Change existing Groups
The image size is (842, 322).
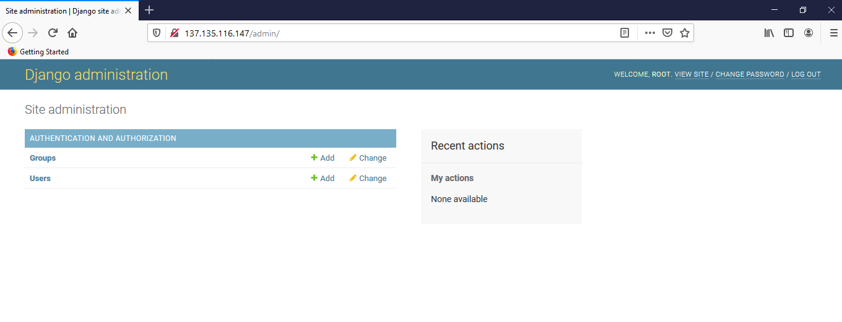368,158
